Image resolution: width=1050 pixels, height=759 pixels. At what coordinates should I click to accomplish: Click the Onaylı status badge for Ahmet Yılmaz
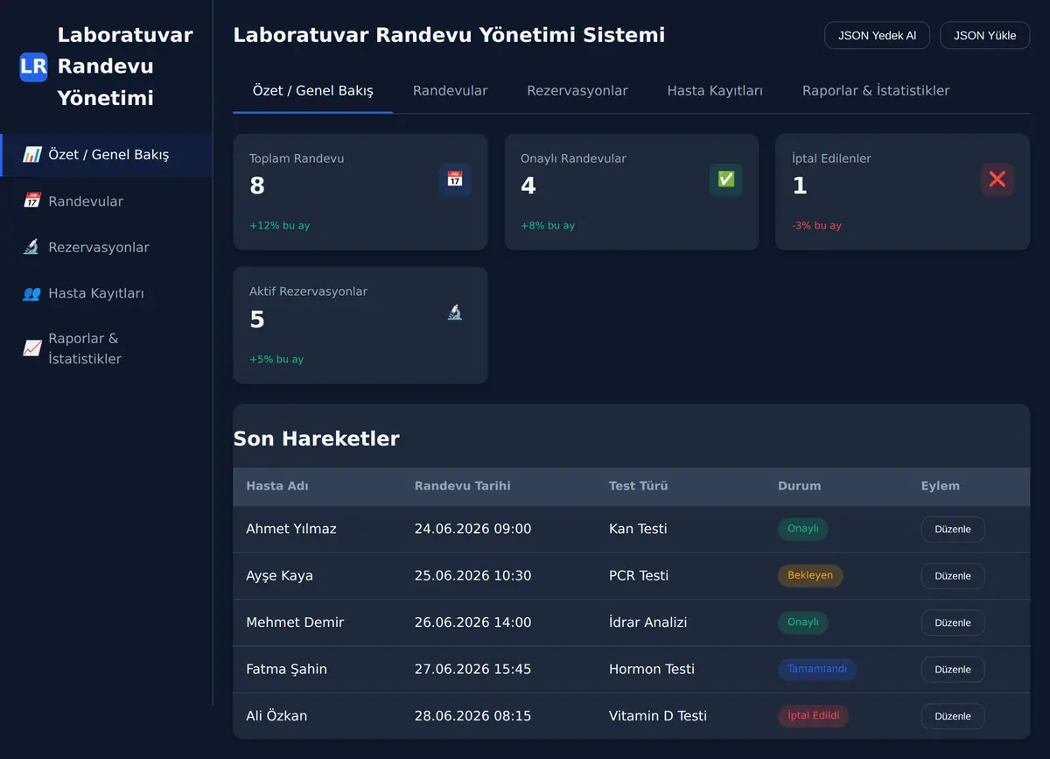tap(802, 529)
